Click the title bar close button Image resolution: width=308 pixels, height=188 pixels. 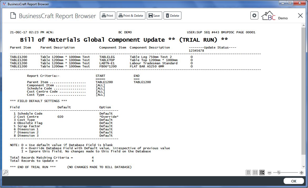[300, 3]
